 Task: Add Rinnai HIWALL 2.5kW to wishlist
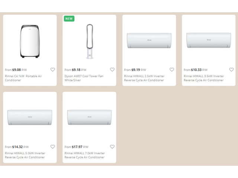click(172, 70)
